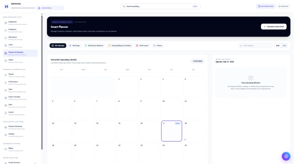Screen dimensions: 294x164
Task: Select the All Calendar filter tab
Action: pyautogui.click(x=58, y=46)
